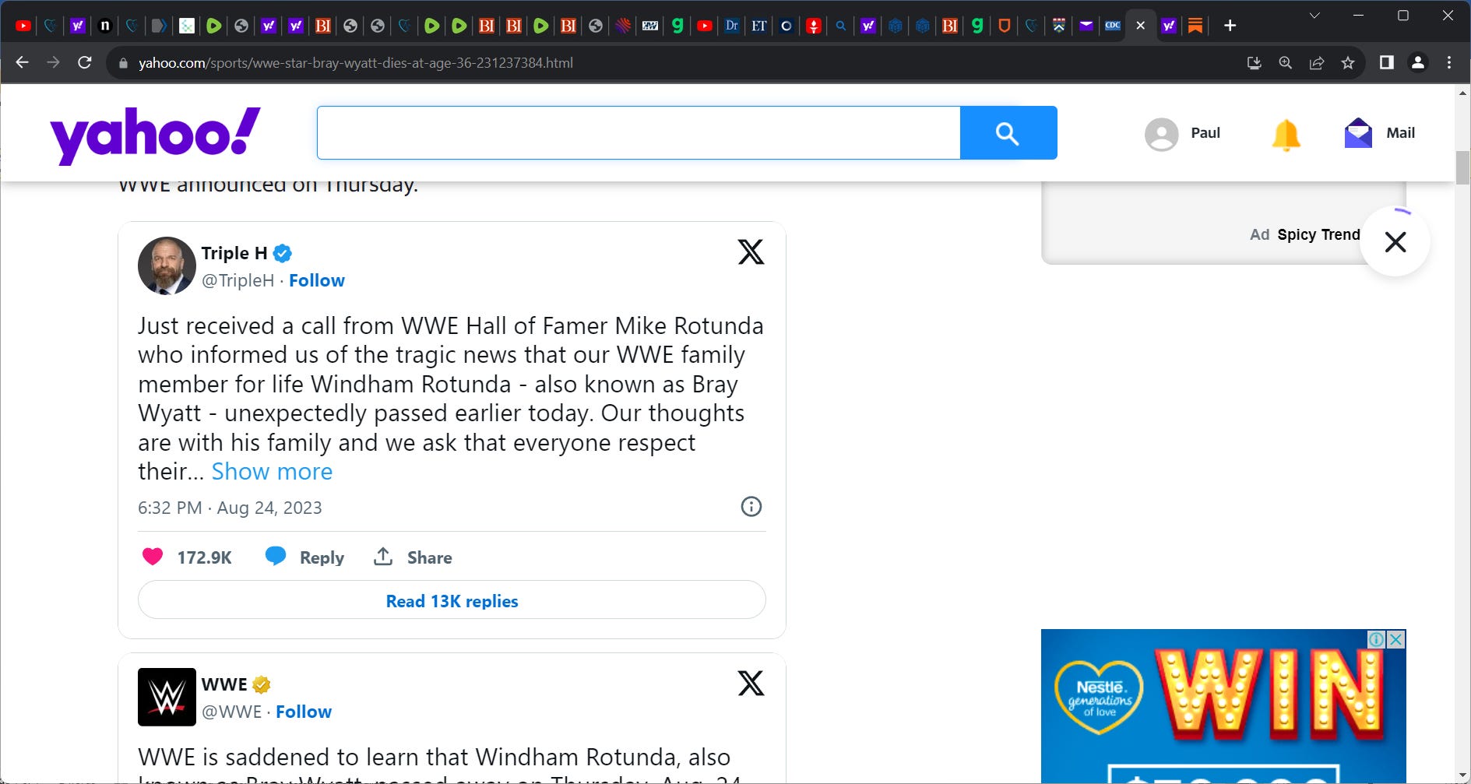Image resolution: width=1471 pixels, height=784 pixels.
Task: Click the tweet info circle icon
Action: click(x=751, y=507)
